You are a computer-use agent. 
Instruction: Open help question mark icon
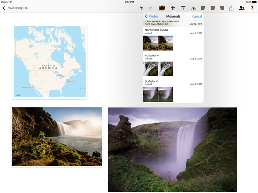pyautogui.click(x=252, y=8)
